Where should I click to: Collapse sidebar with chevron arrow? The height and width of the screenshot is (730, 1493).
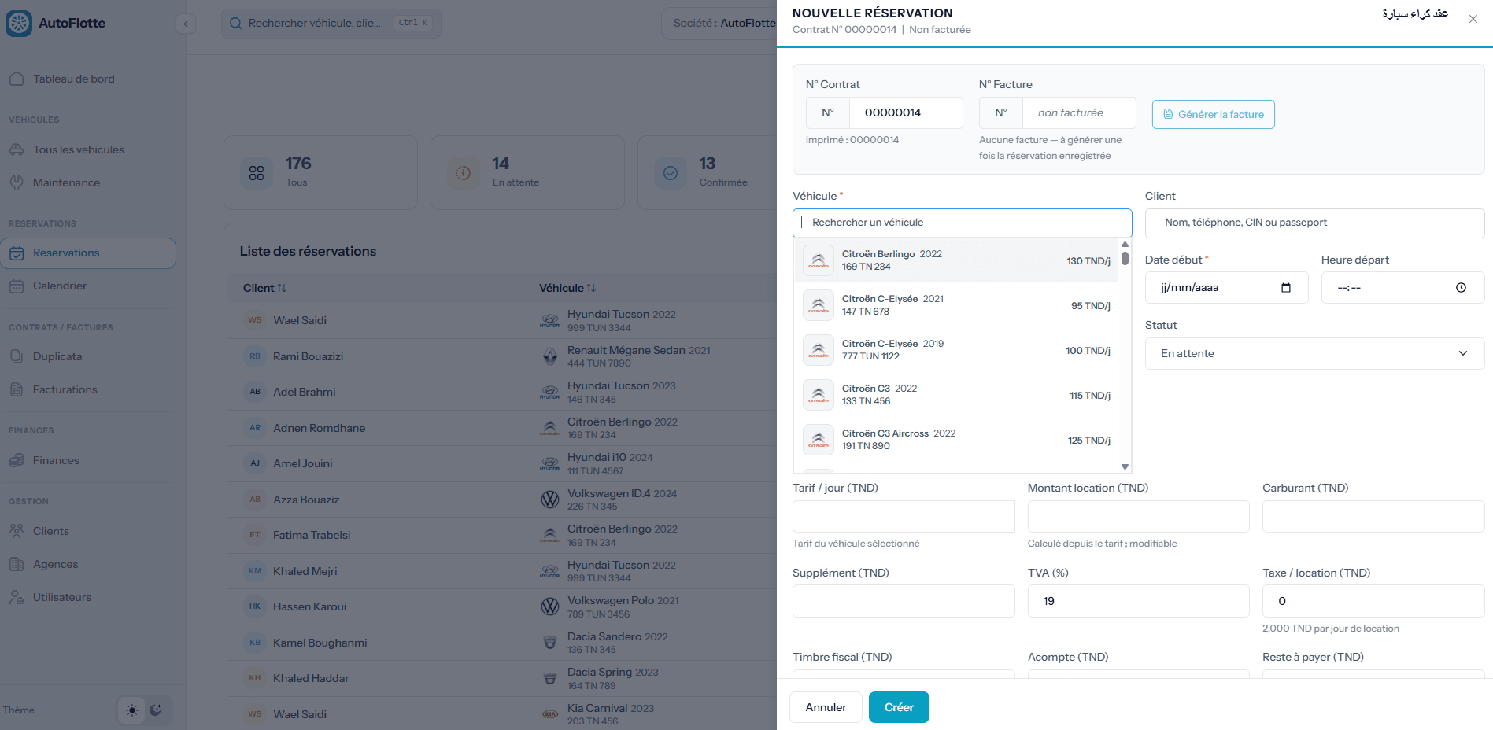[186, 24]
